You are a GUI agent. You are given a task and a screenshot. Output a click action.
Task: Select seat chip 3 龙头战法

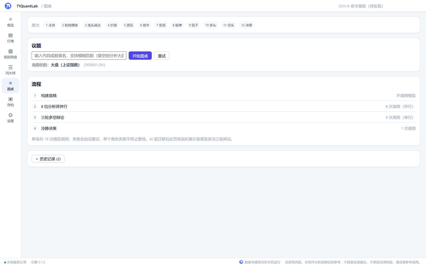(x=93, y=25)
